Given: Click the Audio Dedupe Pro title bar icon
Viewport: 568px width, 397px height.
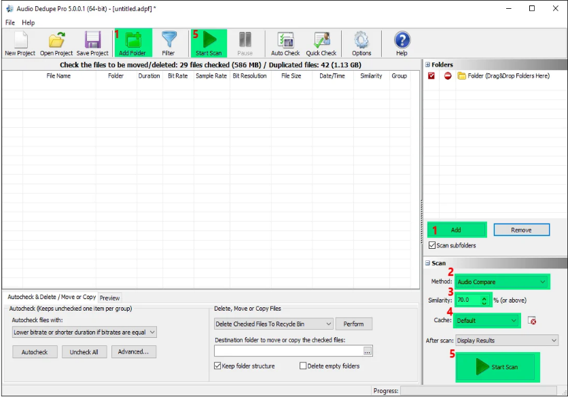Looking at the screenshot, I should coord(10,8).
